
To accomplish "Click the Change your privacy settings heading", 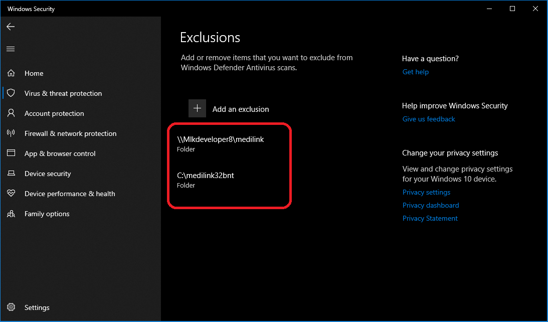I will 450,153.
